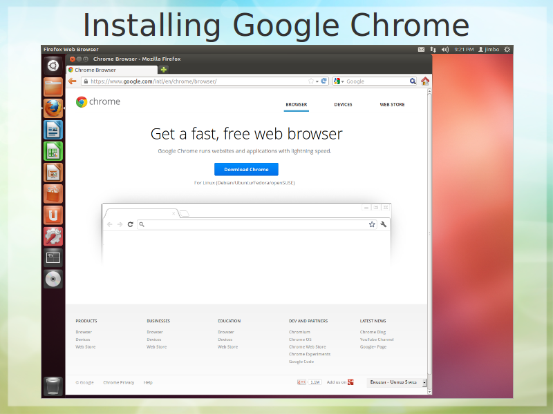Open the Chrome Blog link
Screen dimensions: 553x414
pyautogui.click(x=373, y=332)
